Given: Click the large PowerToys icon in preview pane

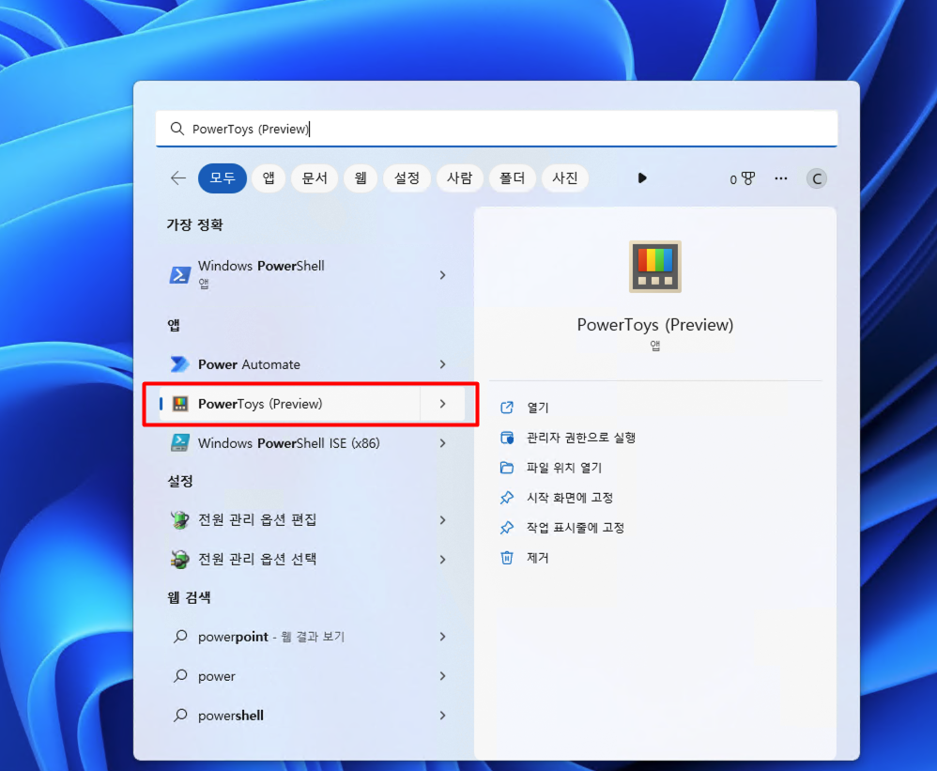Looking at the screenshot, I should click(655, 267).
